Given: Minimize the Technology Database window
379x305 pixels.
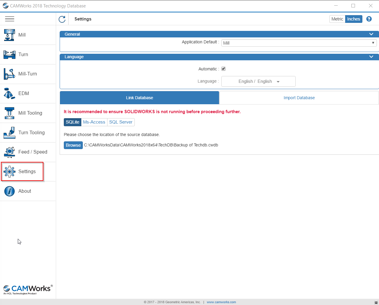Looking at the screenshot, I should pyautogui.click(x=336, y=6).
